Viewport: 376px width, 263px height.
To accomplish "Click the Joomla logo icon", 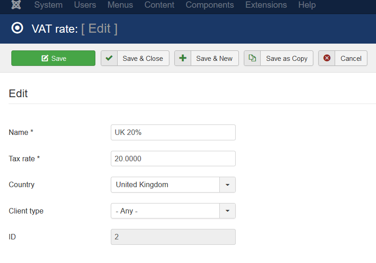I will pyautogui.click(x=16, y=5).
